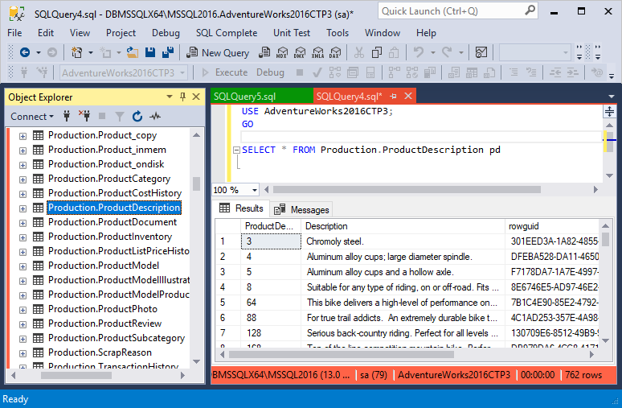Expand Production.ScrapReason table node
The width and height of the screenshot is (622, 408).
(x=23, y=353)
